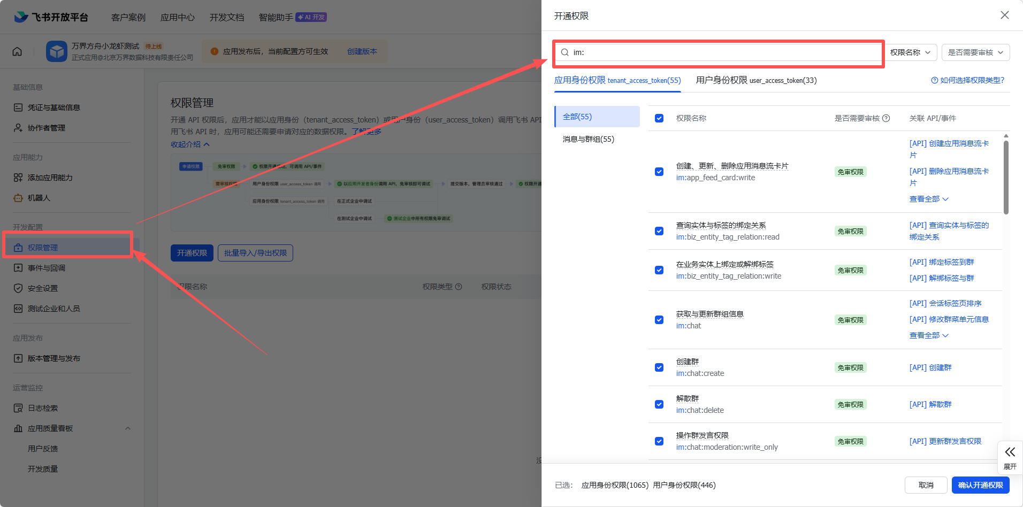This screenshot has width=1023, height=507.
Task: Uncheck the im:chat:create permission checkbox
Action: 659,367
